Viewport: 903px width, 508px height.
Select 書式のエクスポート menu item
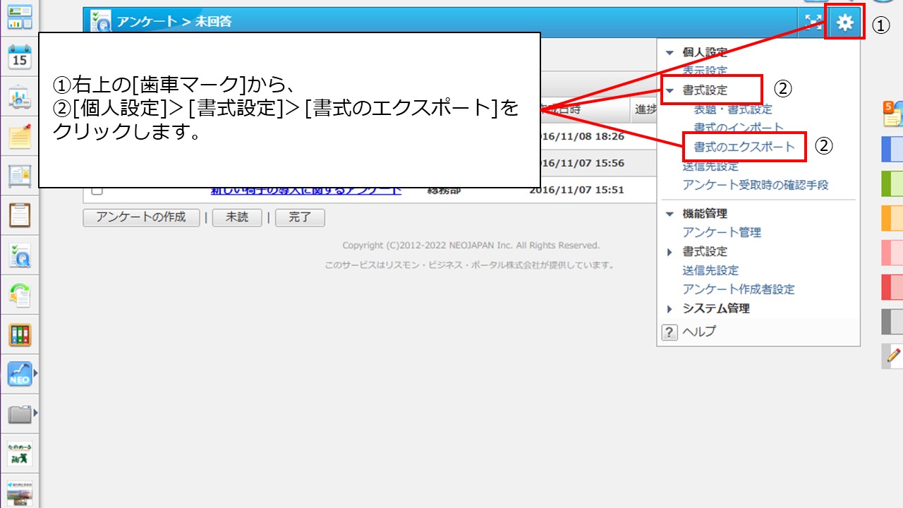pyautogui.click(x=744, y=147)
